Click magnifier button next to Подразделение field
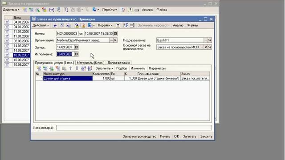285x160 pixels. pyautogui.click(x=210, y=40)
